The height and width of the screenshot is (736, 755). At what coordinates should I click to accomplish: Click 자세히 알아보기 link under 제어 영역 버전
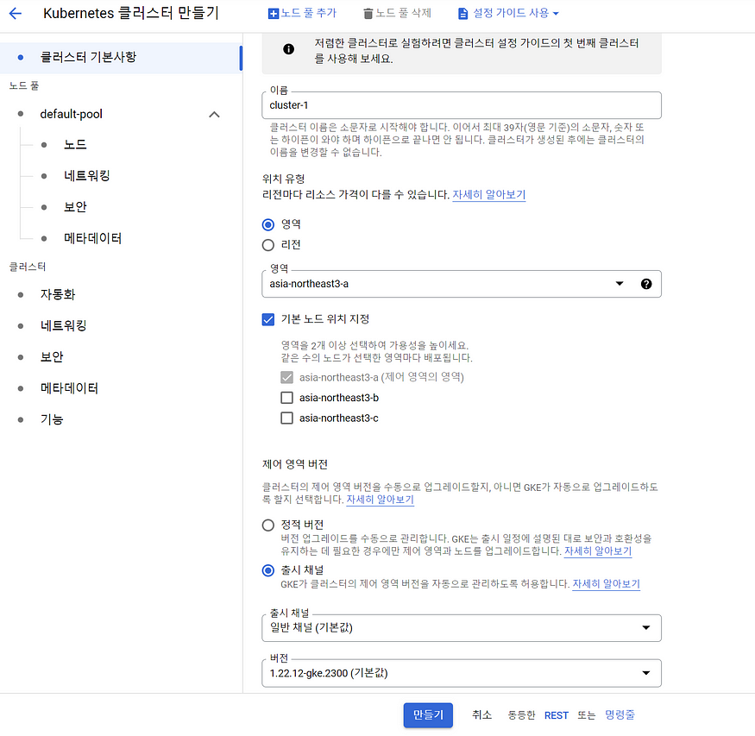[x=380, y=500]
